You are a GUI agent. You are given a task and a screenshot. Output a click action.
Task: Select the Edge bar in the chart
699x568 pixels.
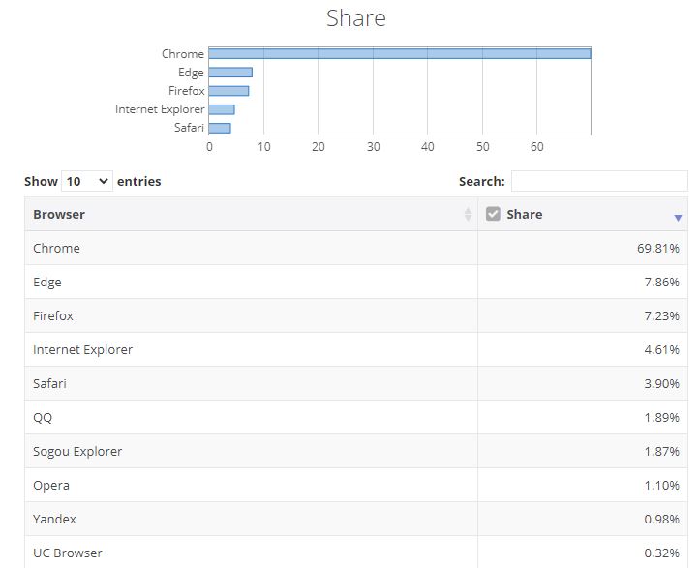[230, 73]
